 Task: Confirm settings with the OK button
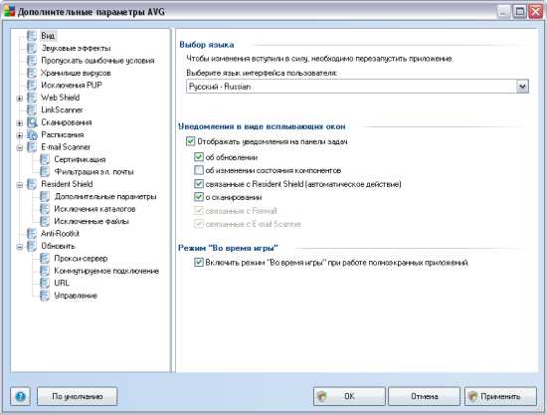tap(349, 396)
